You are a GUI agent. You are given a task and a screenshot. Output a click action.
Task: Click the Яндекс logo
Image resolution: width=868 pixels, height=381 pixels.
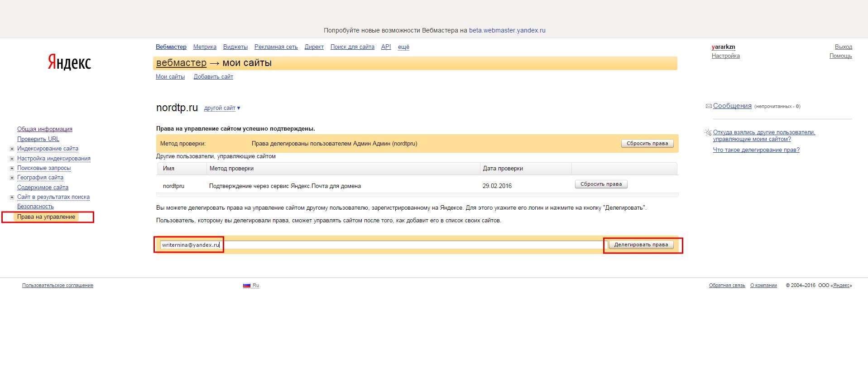click(x=69, y=62)
